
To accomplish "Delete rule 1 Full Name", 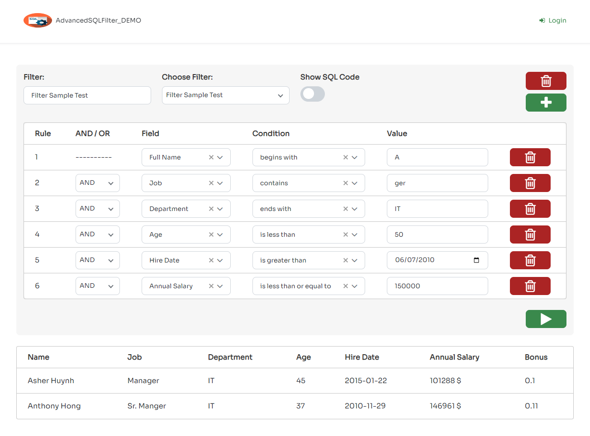I will 530,157.
